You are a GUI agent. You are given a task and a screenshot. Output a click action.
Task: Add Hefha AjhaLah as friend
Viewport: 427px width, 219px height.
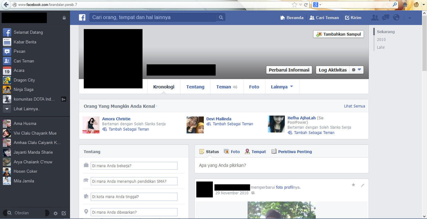point(311,133)
